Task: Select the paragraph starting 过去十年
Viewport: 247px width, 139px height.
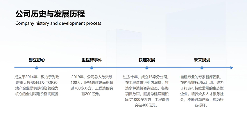Action: click(x=147, y=91)
